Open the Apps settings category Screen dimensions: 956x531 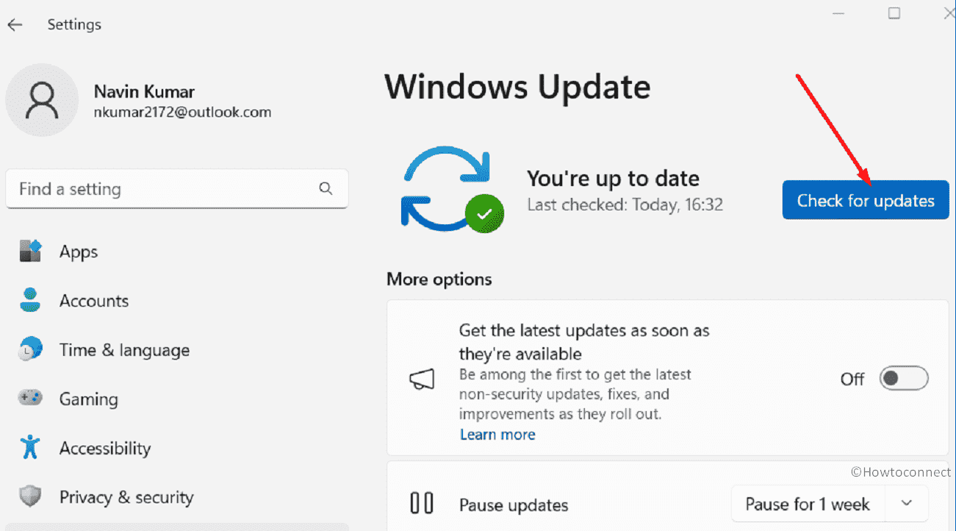point(79,252)
